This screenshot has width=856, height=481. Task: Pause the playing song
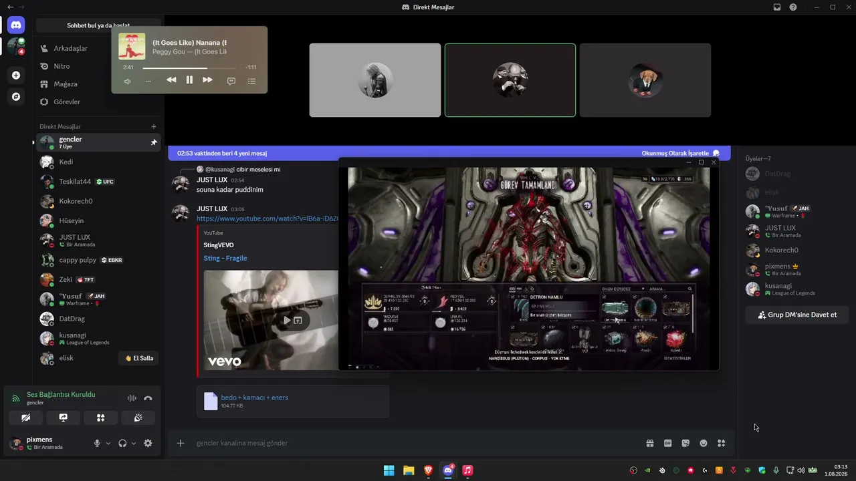(189, 80)
